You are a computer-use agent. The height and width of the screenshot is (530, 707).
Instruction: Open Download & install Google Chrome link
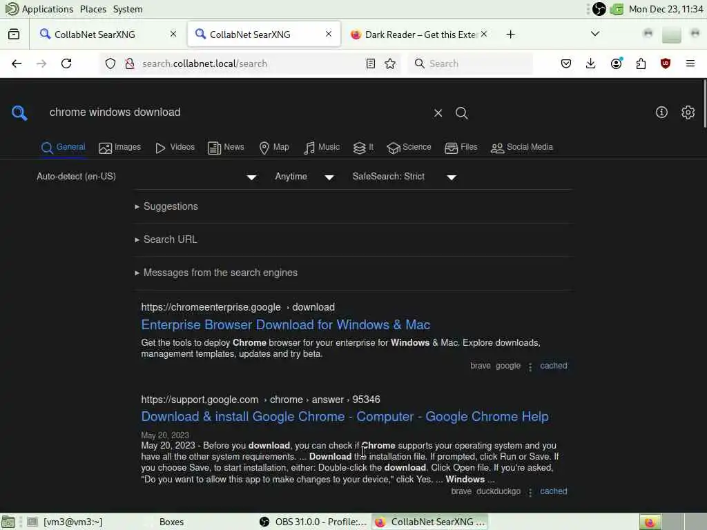click(x=345, y=416)
